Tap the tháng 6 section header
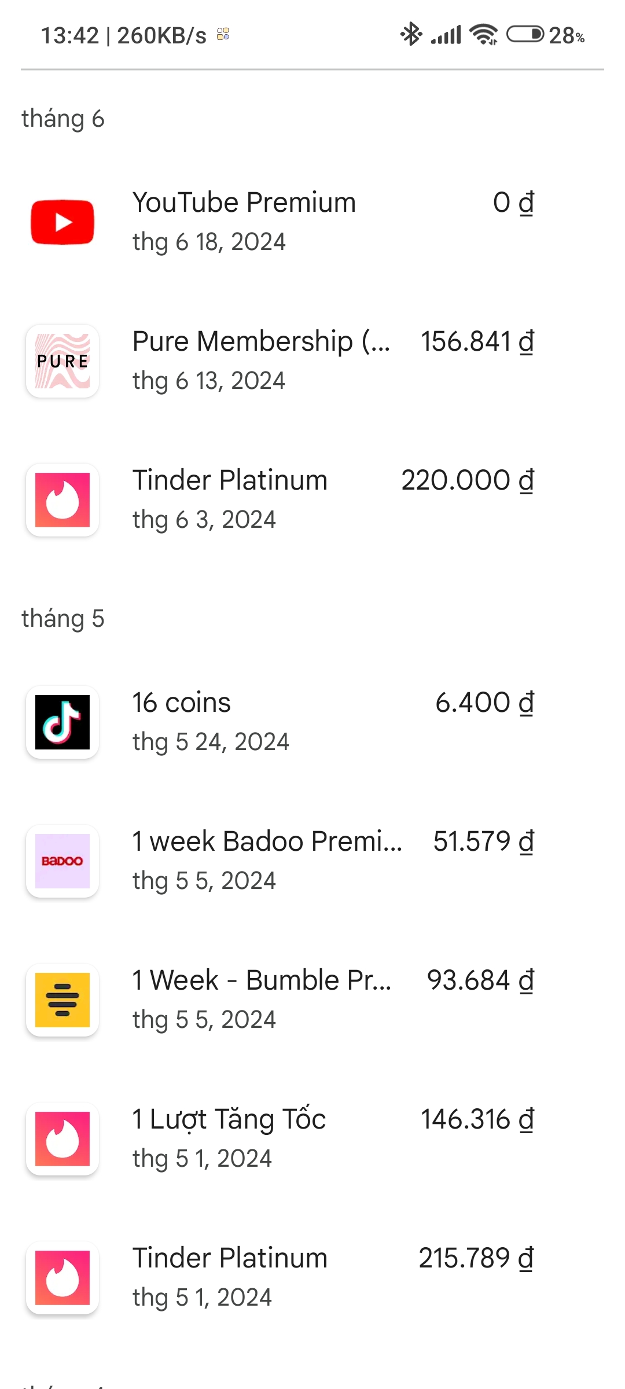 click(63, 119)
